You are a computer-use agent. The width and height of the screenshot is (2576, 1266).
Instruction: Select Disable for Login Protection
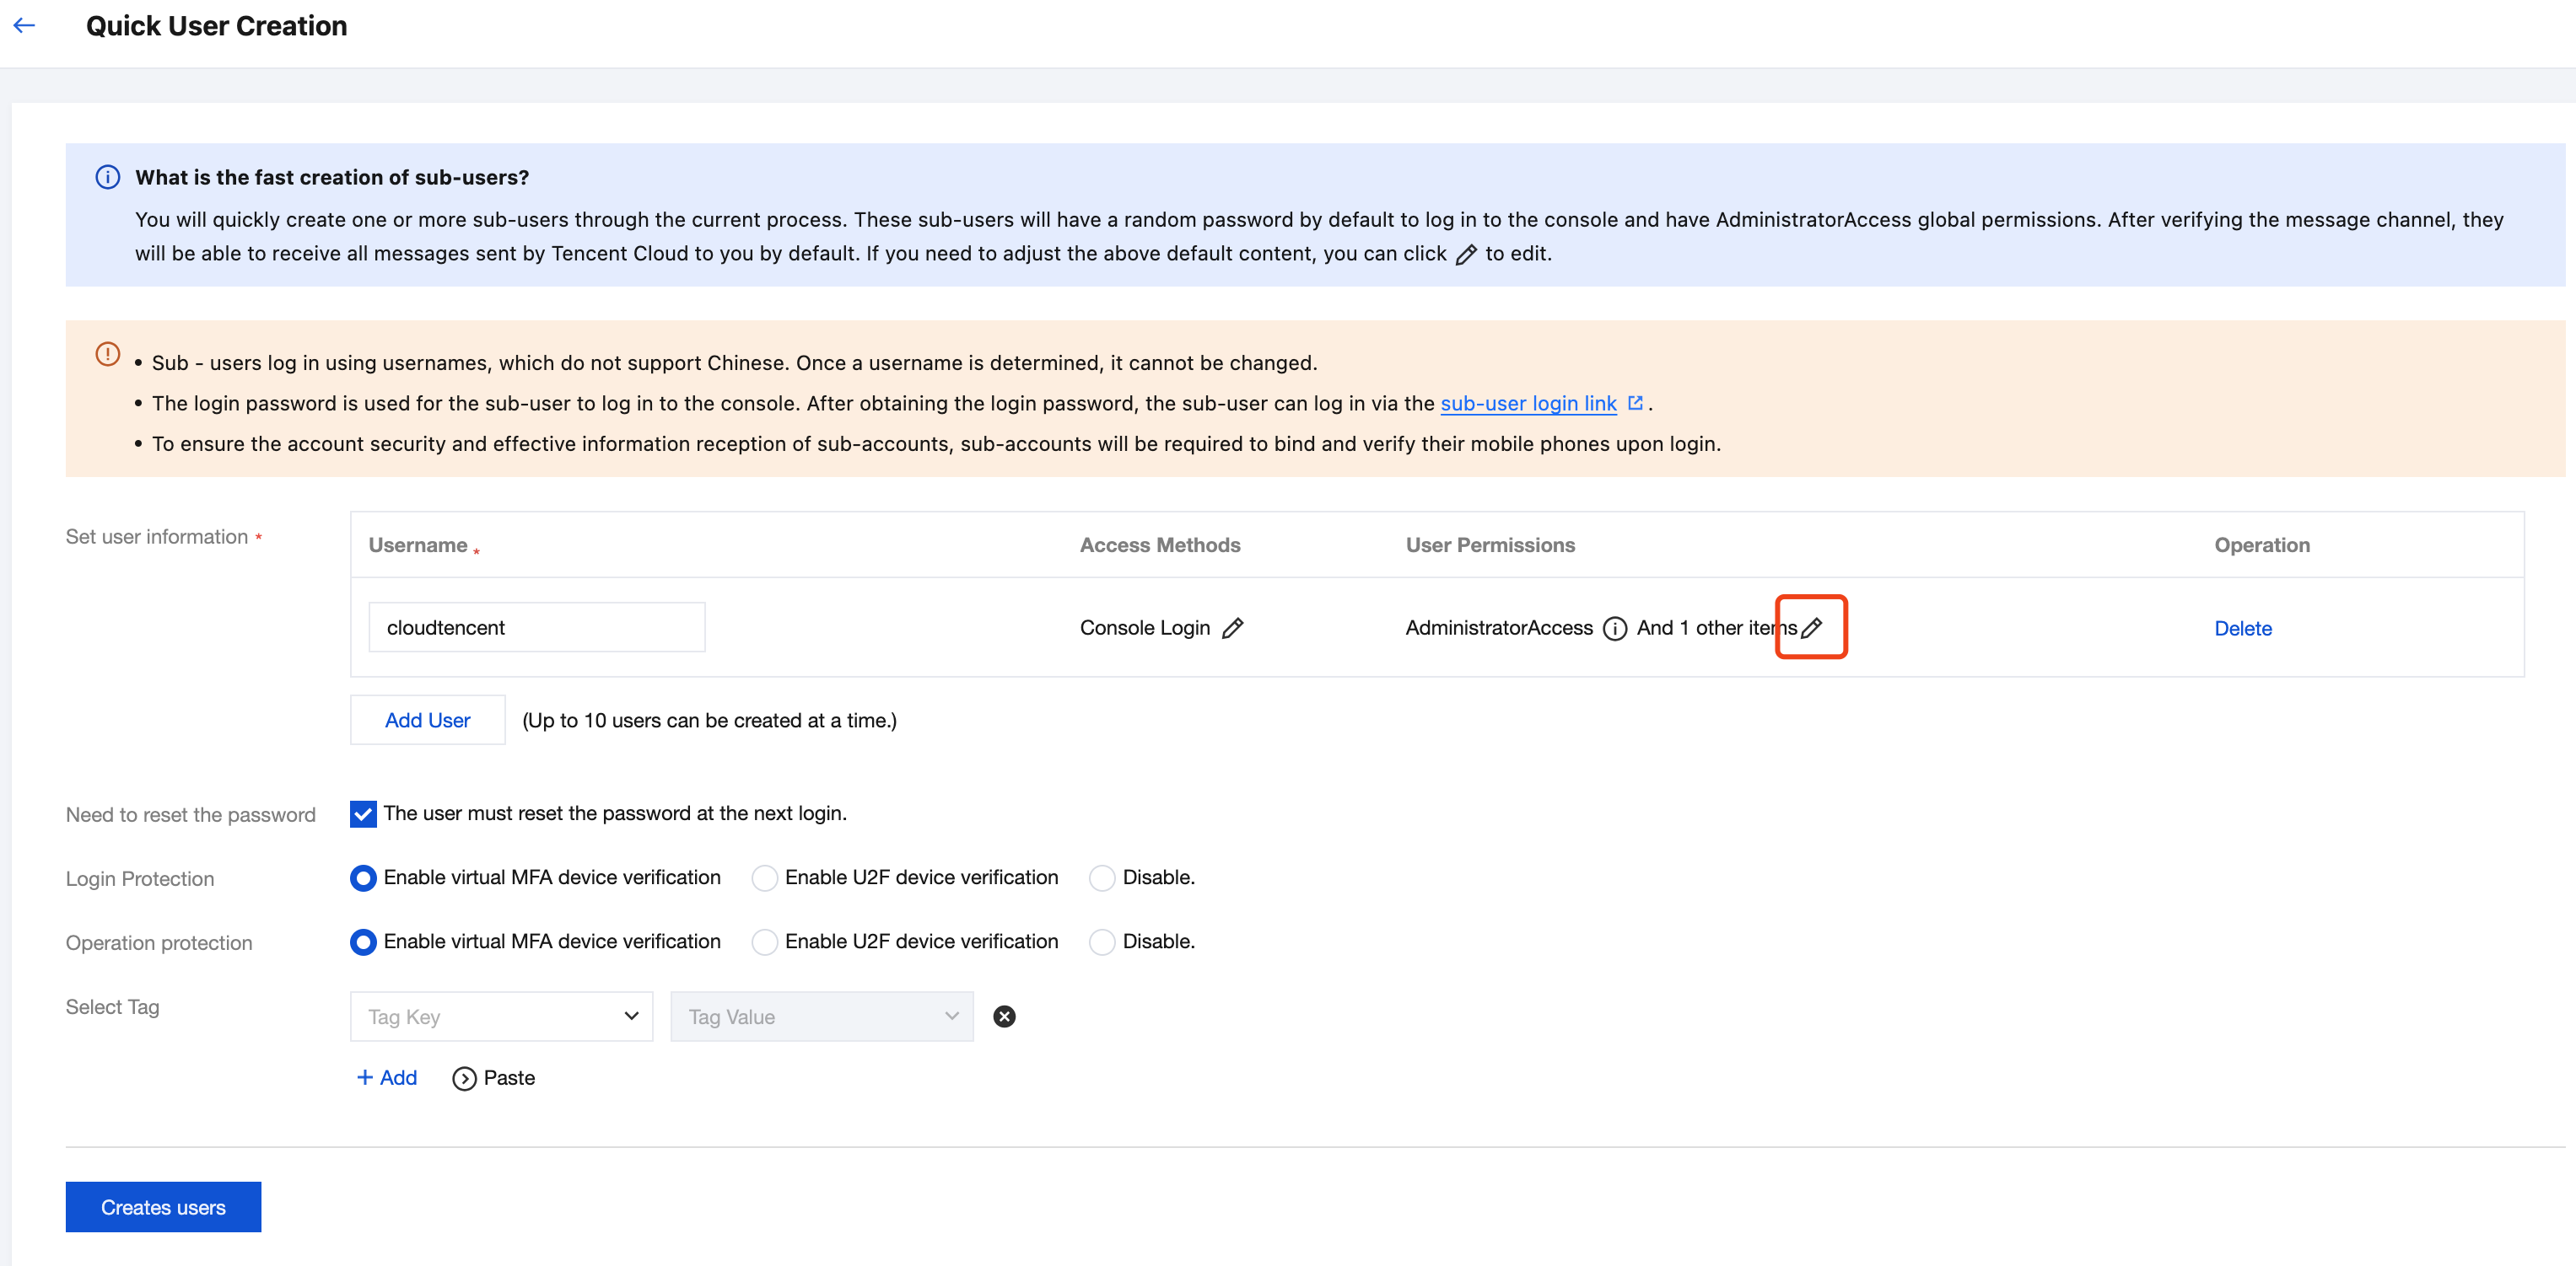1102,877
